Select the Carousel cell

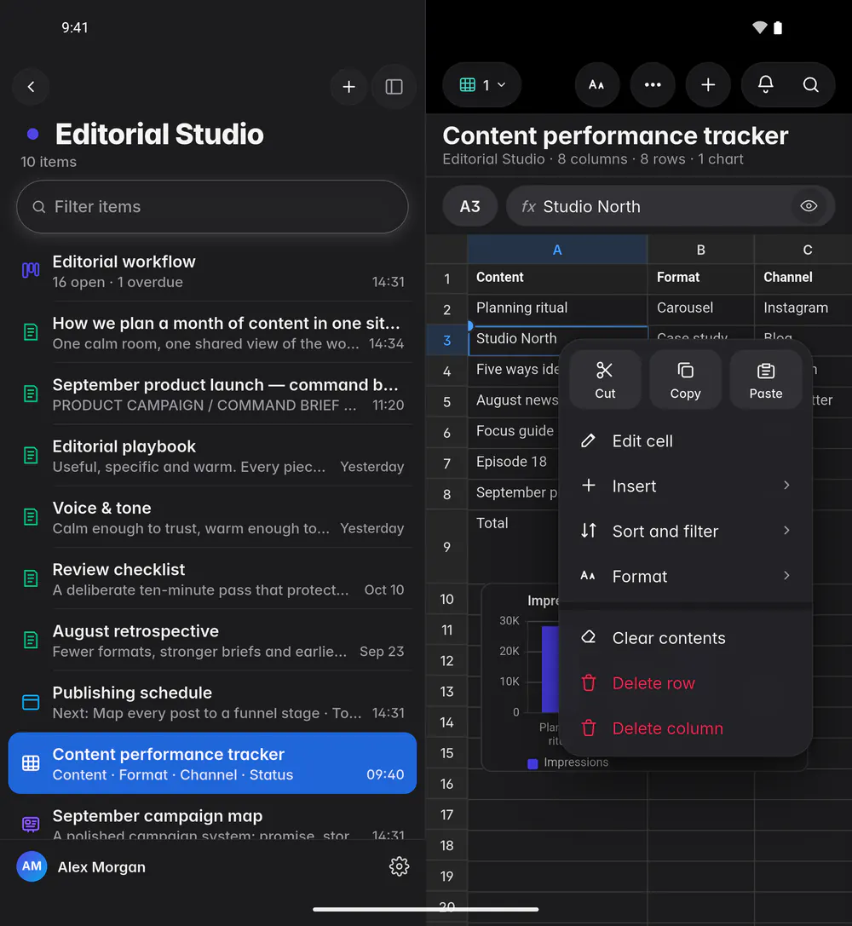(701, 309)
